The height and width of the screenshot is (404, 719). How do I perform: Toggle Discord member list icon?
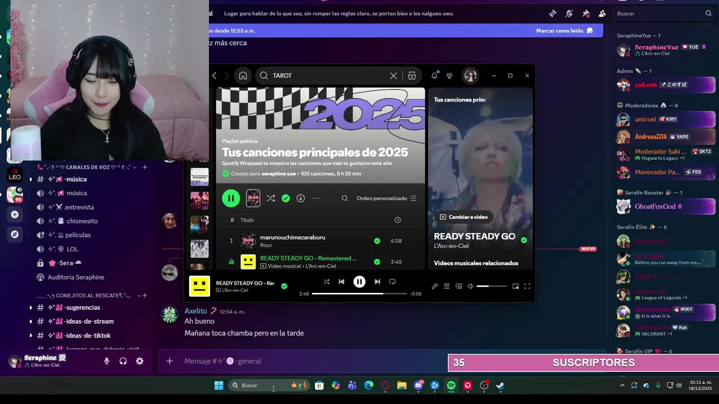tap(602, 13)
